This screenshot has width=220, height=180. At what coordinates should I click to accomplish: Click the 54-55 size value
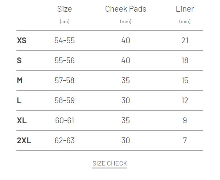pos(65,41)
